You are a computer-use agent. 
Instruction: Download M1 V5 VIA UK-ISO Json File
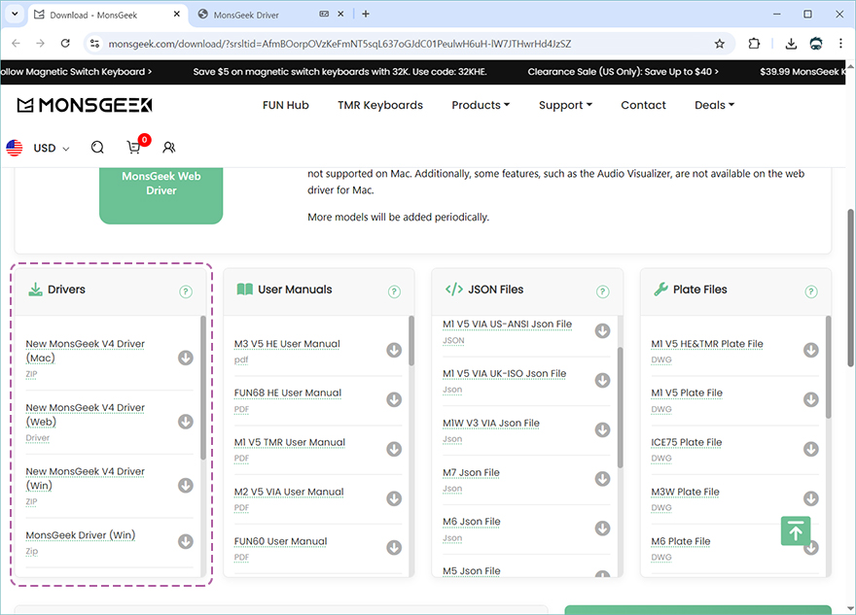click(x=603, y=380)
